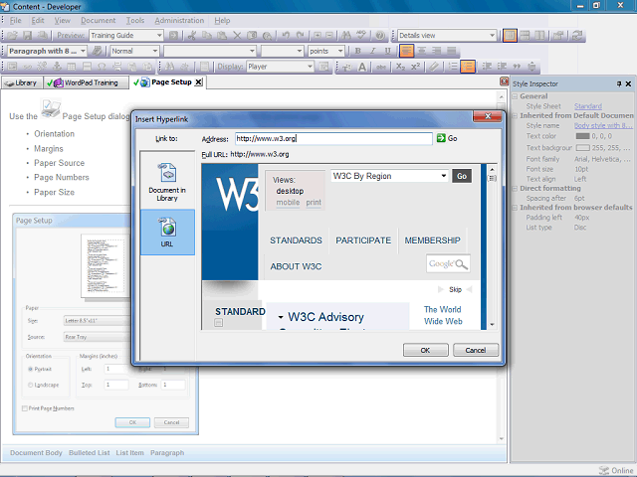Click the block quote marks icon
The image size is (637, 477).
tap(517, 67)
